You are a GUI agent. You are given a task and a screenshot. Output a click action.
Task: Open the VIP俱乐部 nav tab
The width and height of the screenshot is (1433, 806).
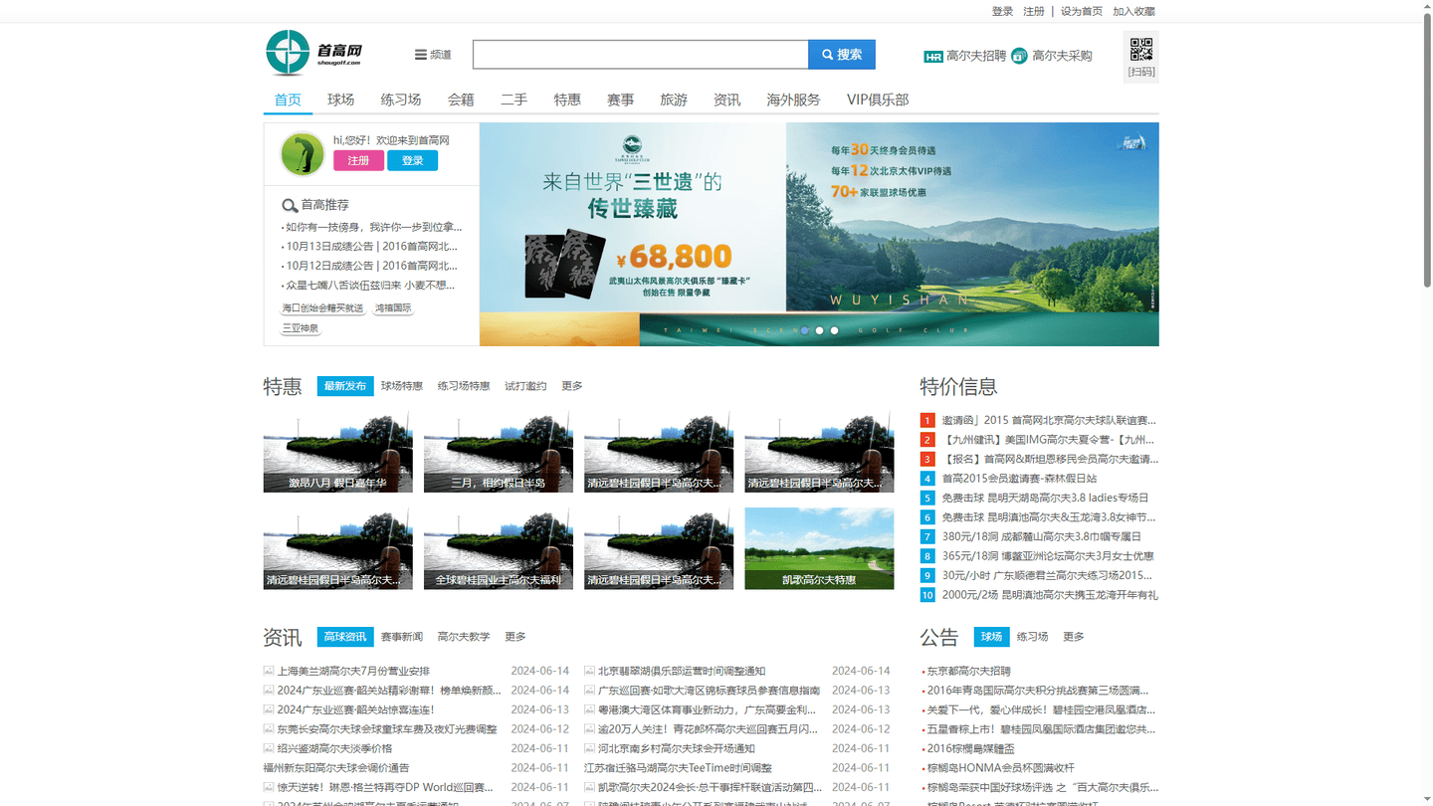(878, 100)
